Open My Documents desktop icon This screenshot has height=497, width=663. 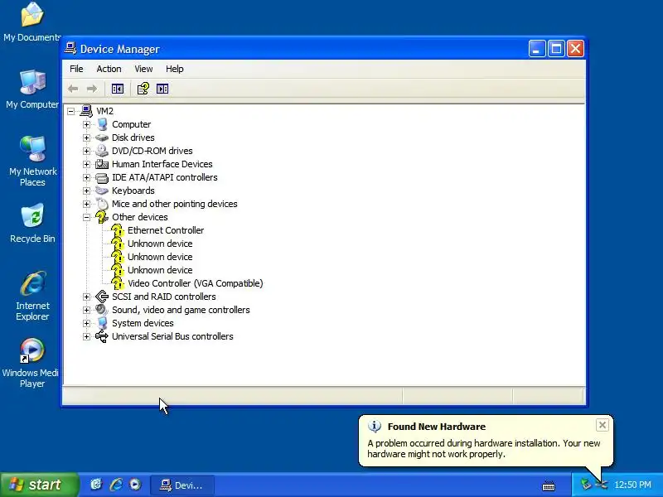[32, 15]
